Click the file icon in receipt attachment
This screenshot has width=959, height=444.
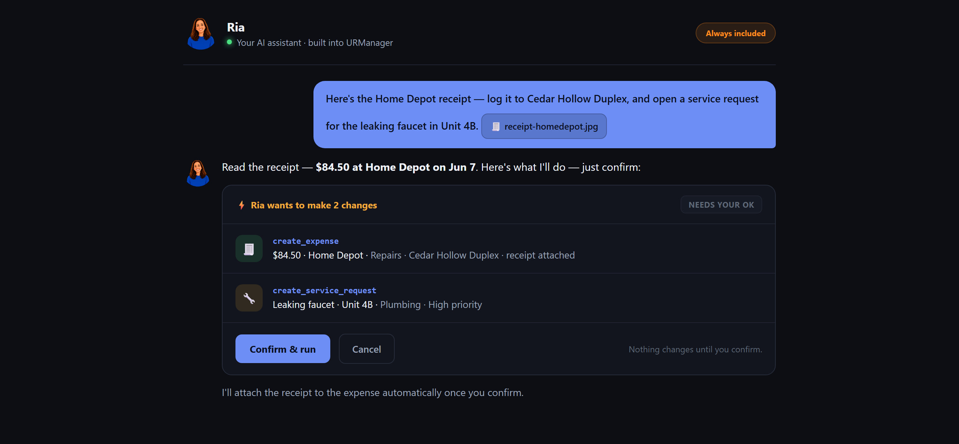[x=496, y=127]
